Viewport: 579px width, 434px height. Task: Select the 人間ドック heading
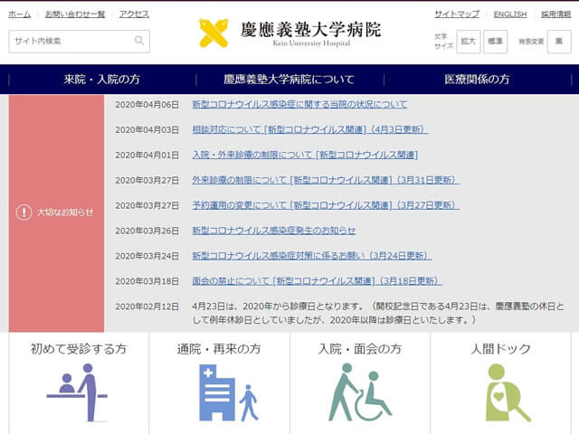point(500,349)
